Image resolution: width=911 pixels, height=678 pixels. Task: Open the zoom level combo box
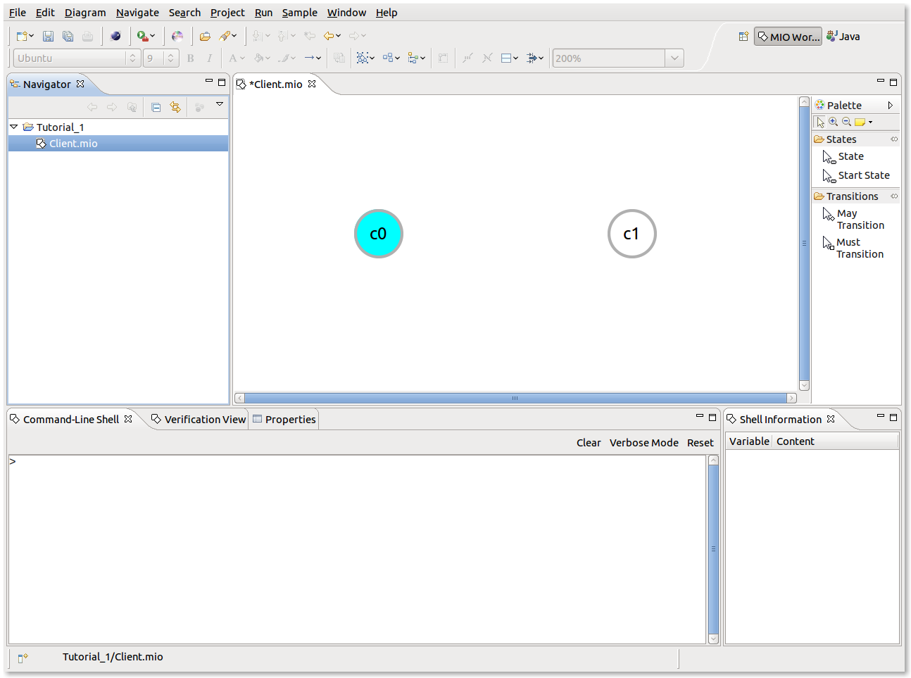674,58
